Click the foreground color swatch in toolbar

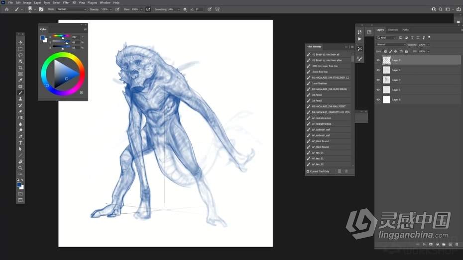(x=19, y=185)
